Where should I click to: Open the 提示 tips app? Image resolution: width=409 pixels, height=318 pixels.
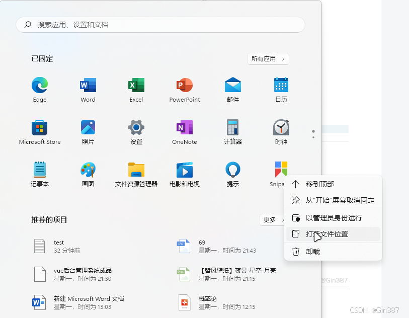[232, 174]
